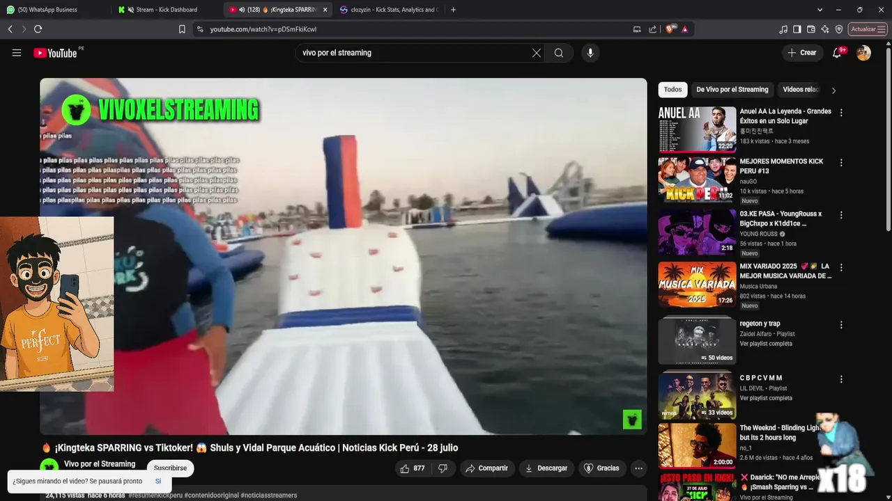Open the Brave Wallet icon
The image size is (892, 501).
(x=811, y=29)
